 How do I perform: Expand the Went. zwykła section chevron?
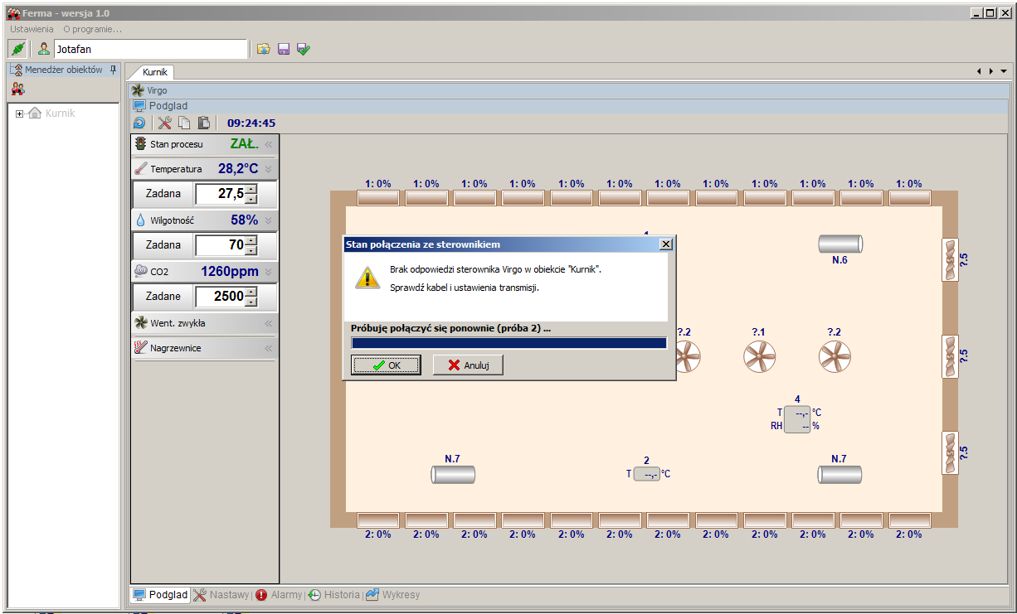click(268, 323)
